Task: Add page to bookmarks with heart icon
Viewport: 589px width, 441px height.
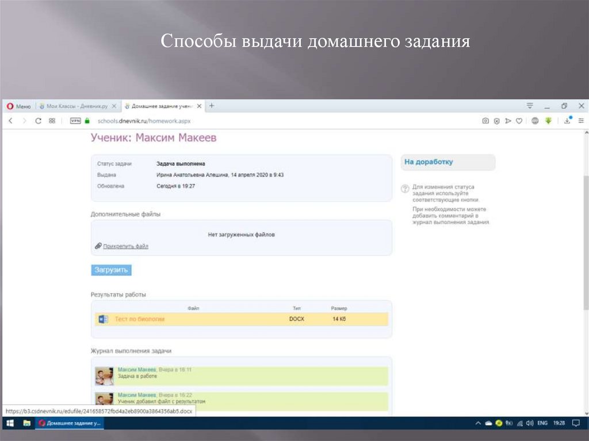Action: click(x=519, y=121)
